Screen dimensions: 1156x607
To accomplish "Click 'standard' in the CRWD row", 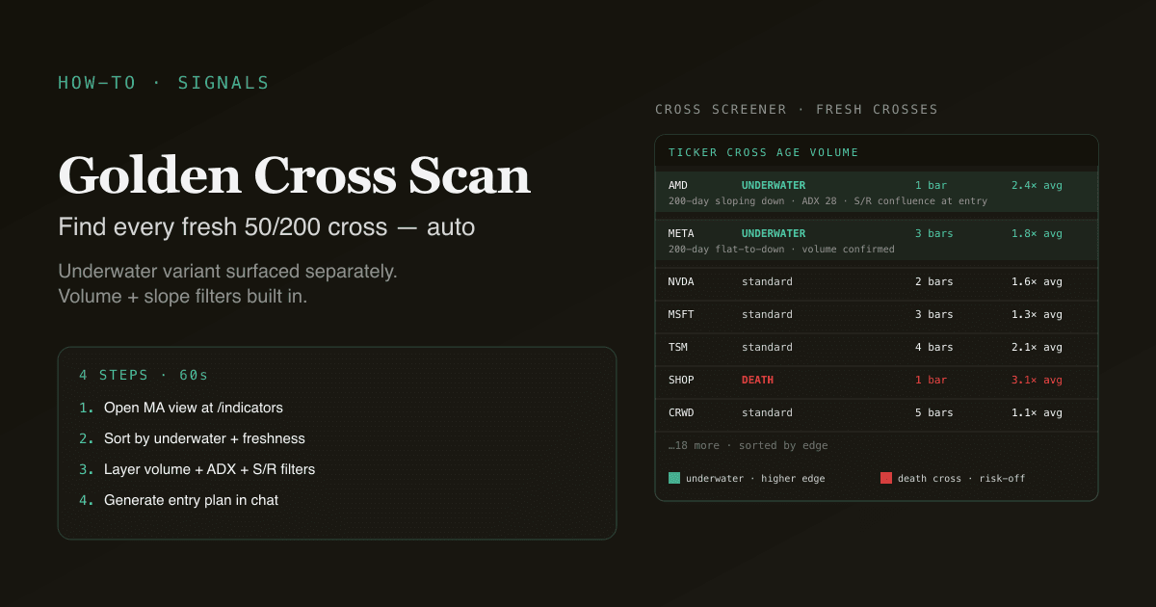I will click(x=767, y=412).
